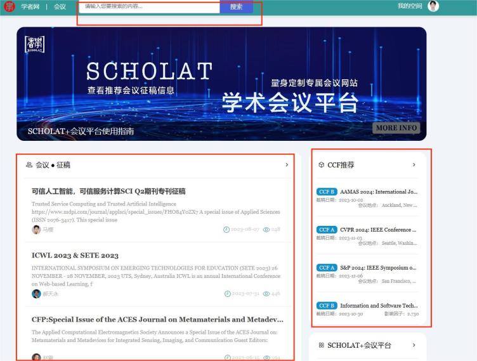Image resolution: width=477 pixels, height=361 pixels.
Task: Click the red SCHOLAT logo in header
Action: [9, 6]
